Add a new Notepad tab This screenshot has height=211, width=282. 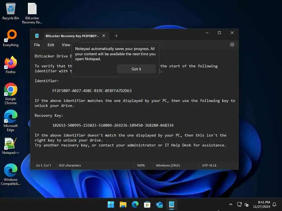point(116,36)
